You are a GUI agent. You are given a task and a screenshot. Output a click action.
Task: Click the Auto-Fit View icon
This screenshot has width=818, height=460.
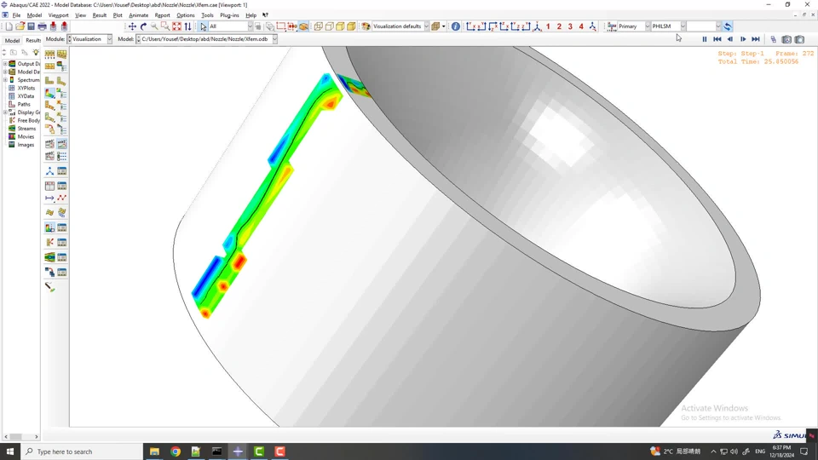[x=177, y=26]
